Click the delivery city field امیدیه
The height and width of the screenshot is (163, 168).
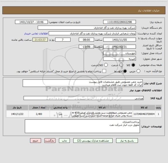pos(120,59)
